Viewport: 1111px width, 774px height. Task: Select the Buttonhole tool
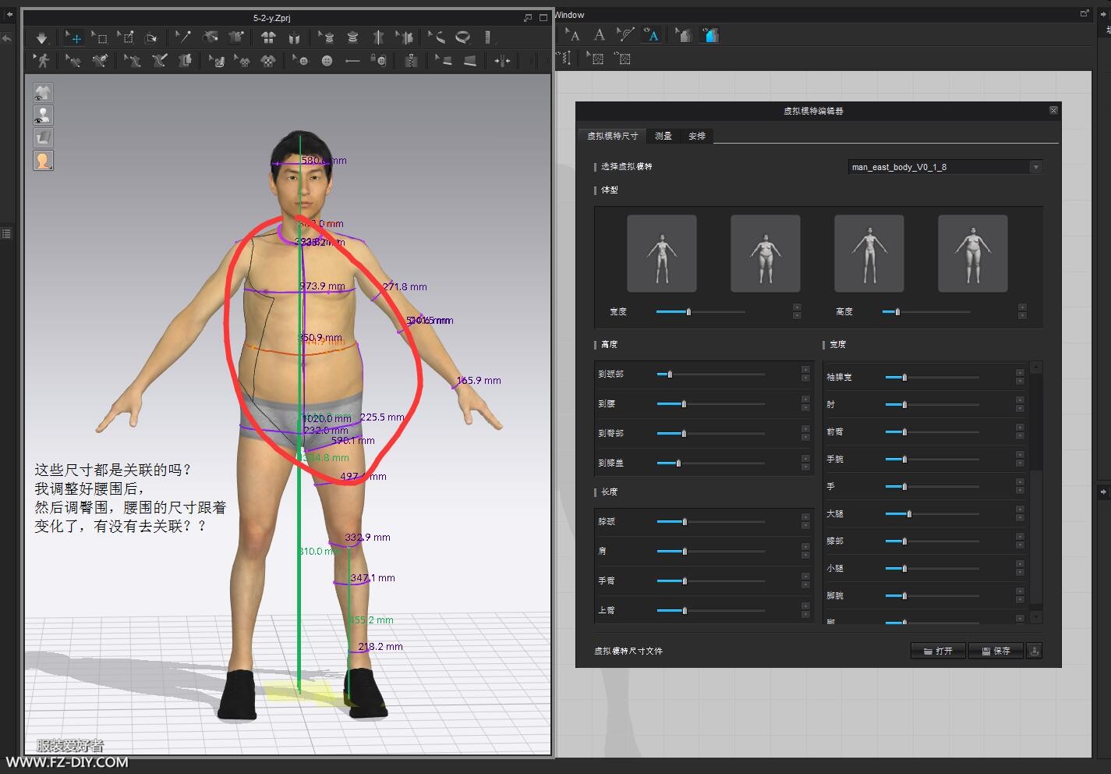click(352, 60)
